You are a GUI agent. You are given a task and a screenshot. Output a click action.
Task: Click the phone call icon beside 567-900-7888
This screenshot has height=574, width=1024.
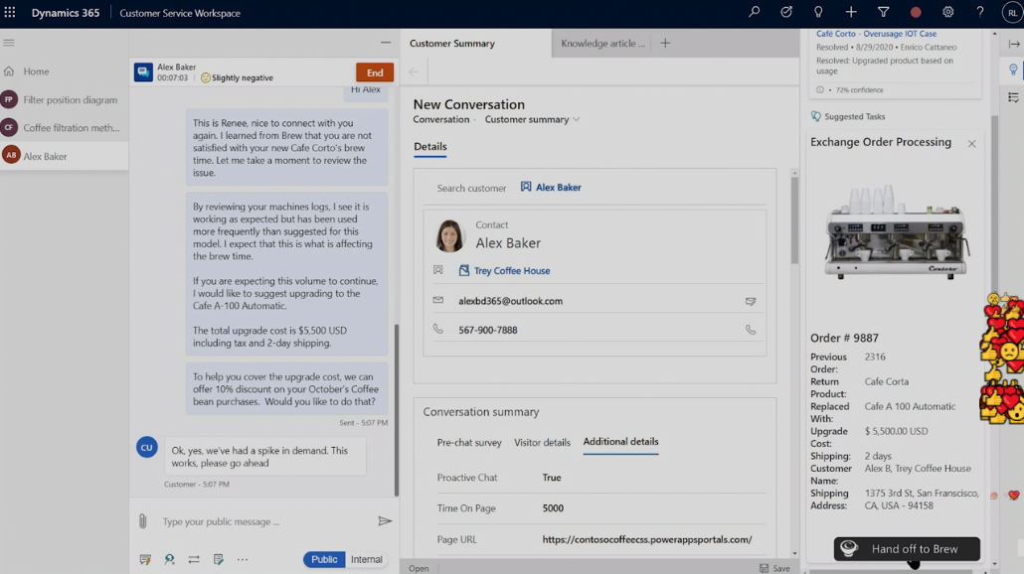(x=751, y=330)
